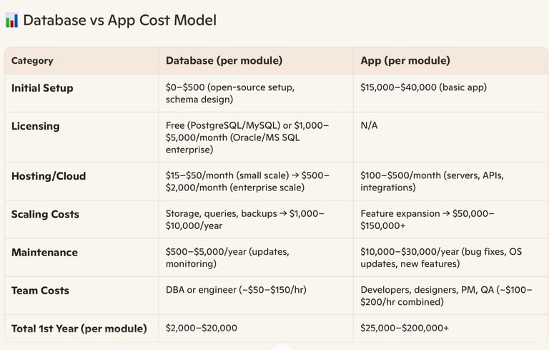Click the Hosting/Cloud row label
549x350 pixels.
pyautogui.click(x=49, y=176)
